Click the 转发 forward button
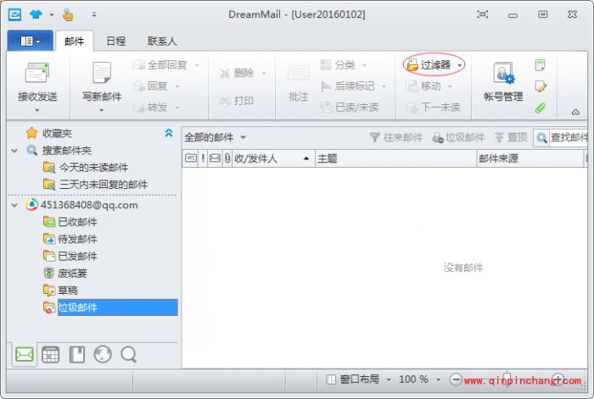This screenshot has width=594, height=399. point(150,108)
